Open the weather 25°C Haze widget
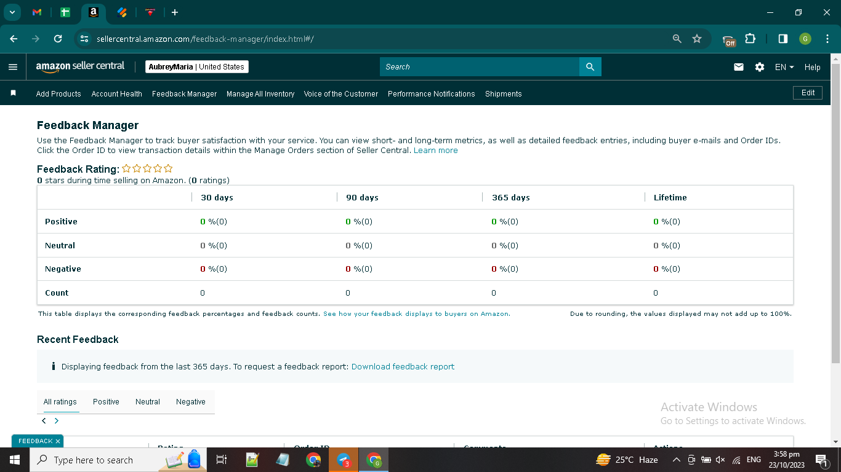Screen dimensions: 841x472 click(x=627, y=460)
